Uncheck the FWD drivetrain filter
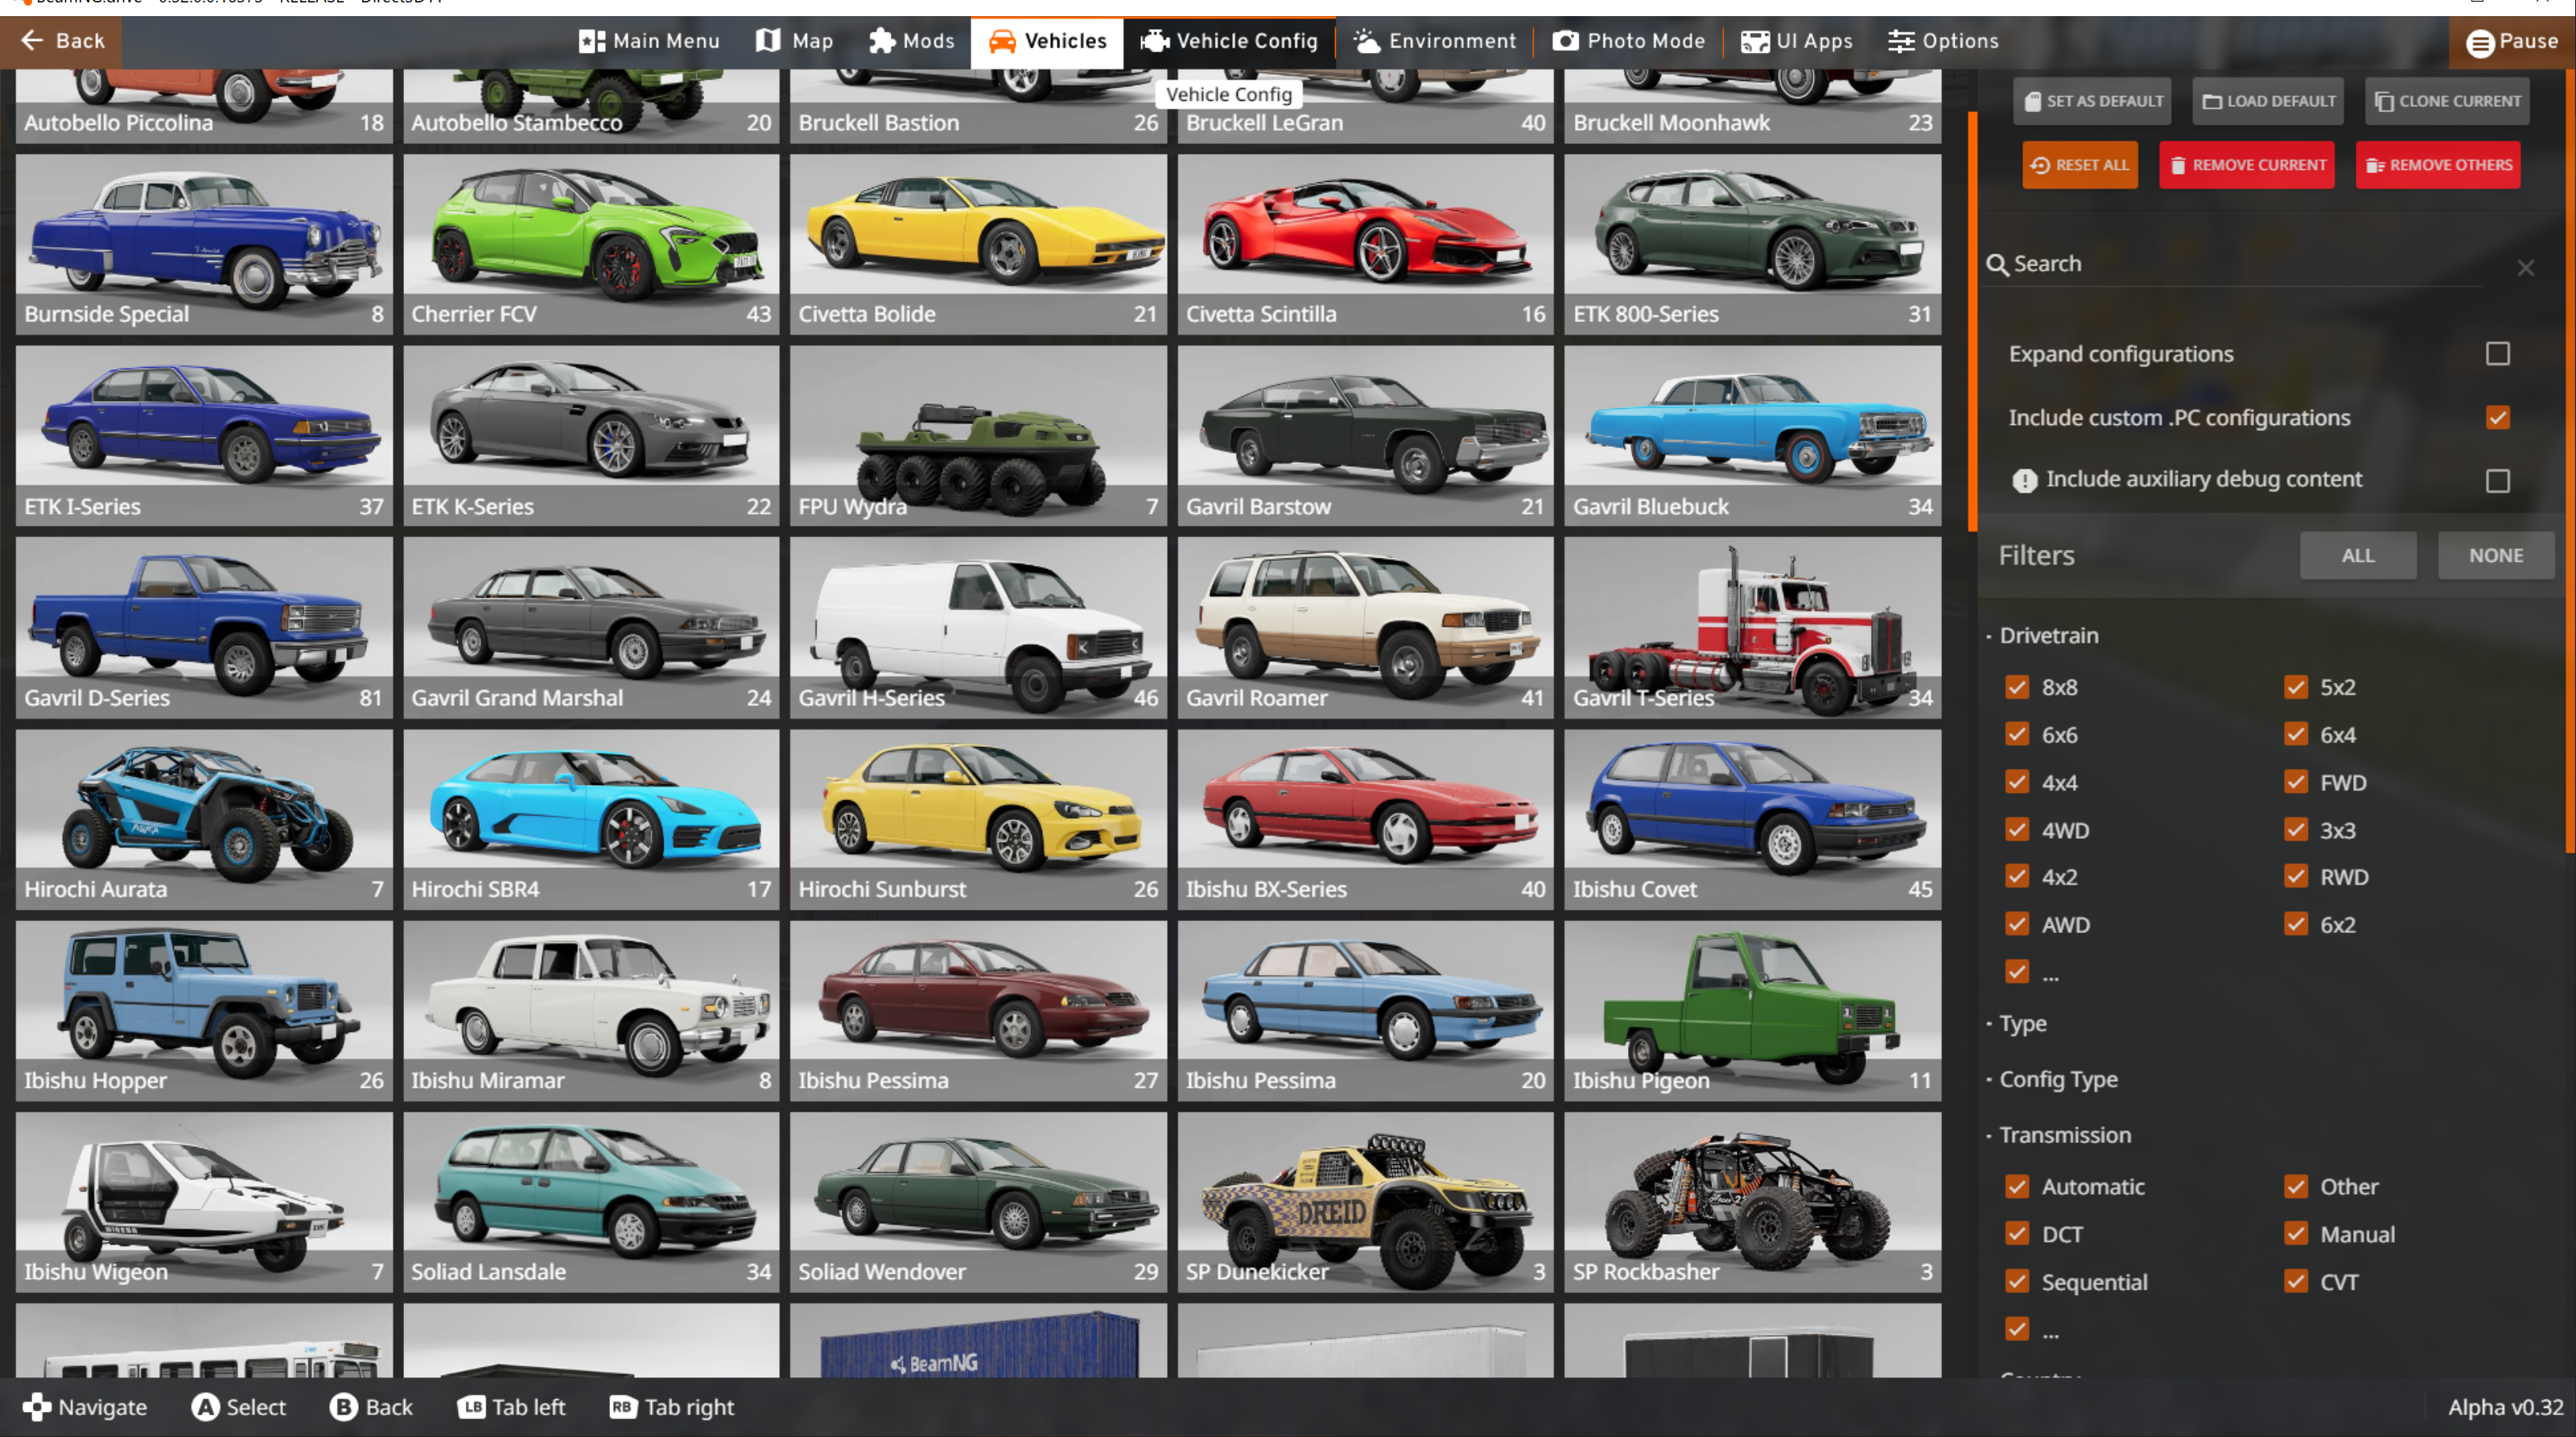 point(2296,783)
